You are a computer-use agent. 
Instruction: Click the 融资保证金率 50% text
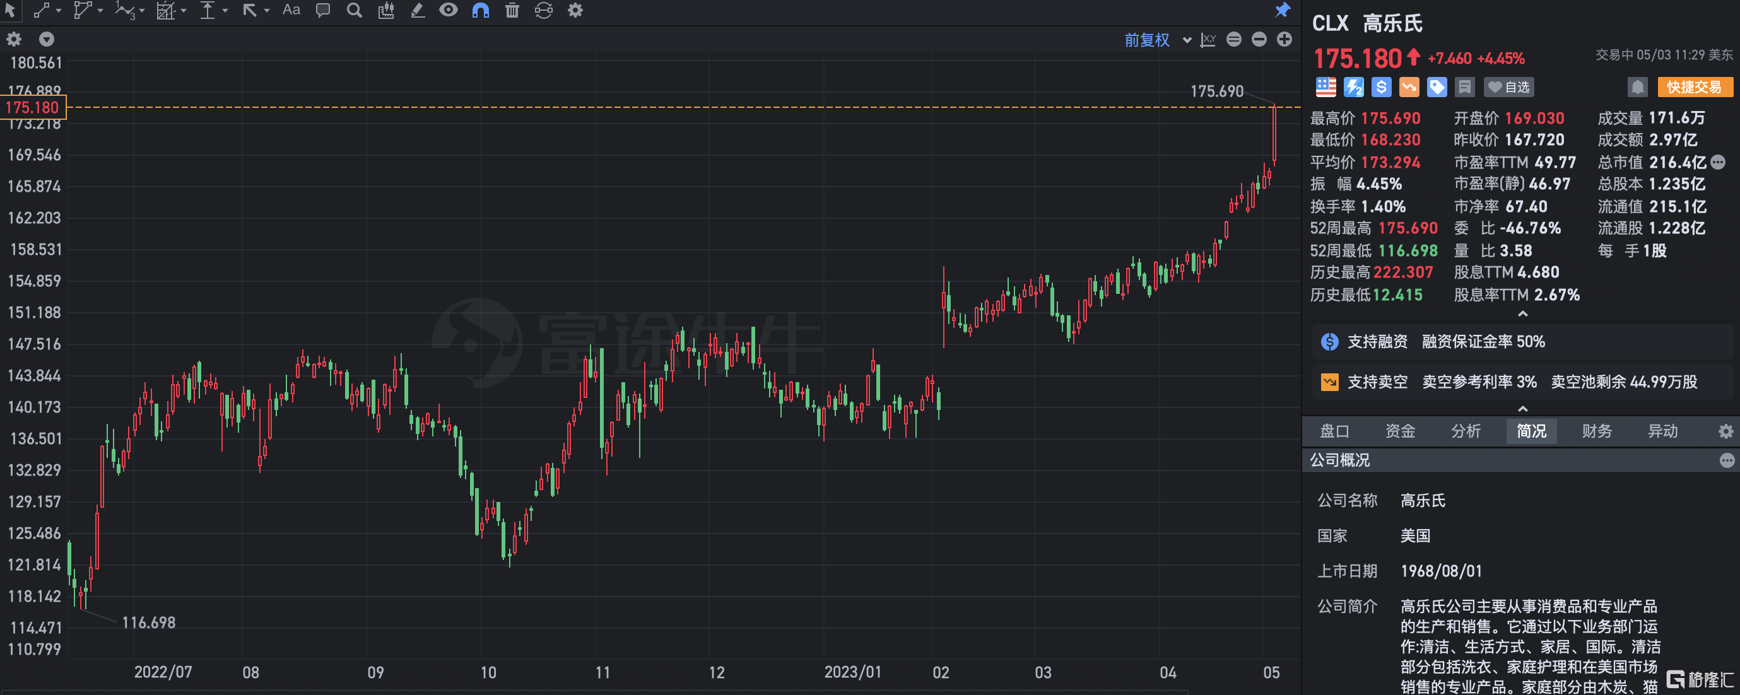1483,342
